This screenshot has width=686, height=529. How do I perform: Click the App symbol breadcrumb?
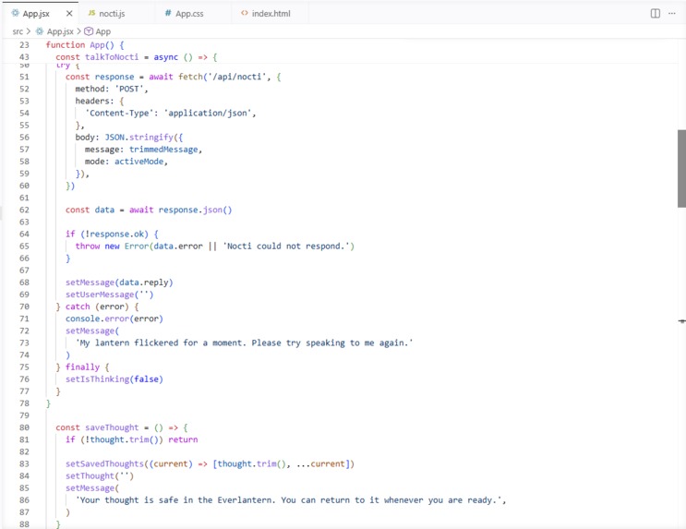[x=102, y=31]
